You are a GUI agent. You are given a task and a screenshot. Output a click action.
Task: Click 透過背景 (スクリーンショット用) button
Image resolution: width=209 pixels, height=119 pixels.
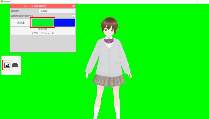42,31
